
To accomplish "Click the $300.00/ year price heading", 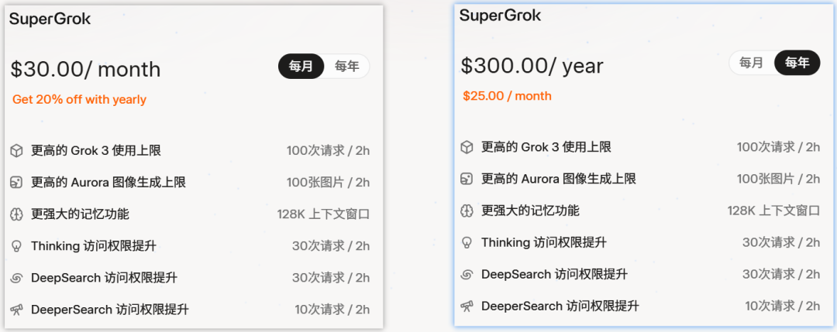I will pyautogui.click(x=532, y=66).
